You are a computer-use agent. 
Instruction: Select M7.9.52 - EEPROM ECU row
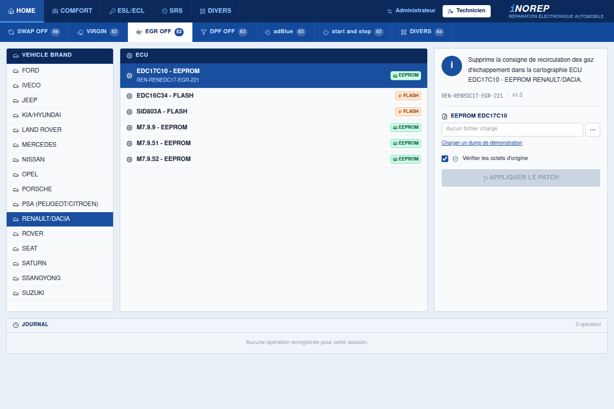click(274, 160)
